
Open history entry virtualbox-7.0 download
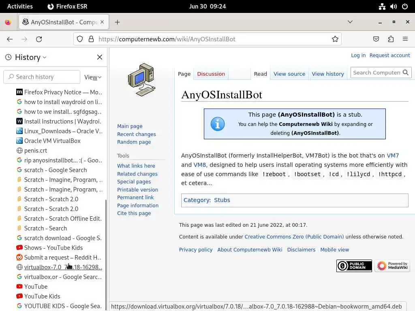click(59, 267)
